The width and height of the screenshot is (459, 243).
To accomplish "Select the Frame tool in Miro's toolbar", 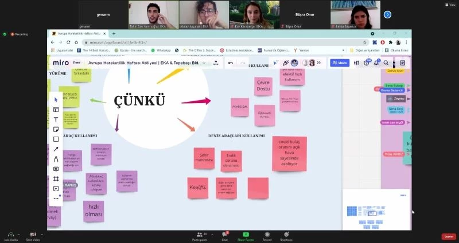I will pyautogui.click(x=56, y=179).
